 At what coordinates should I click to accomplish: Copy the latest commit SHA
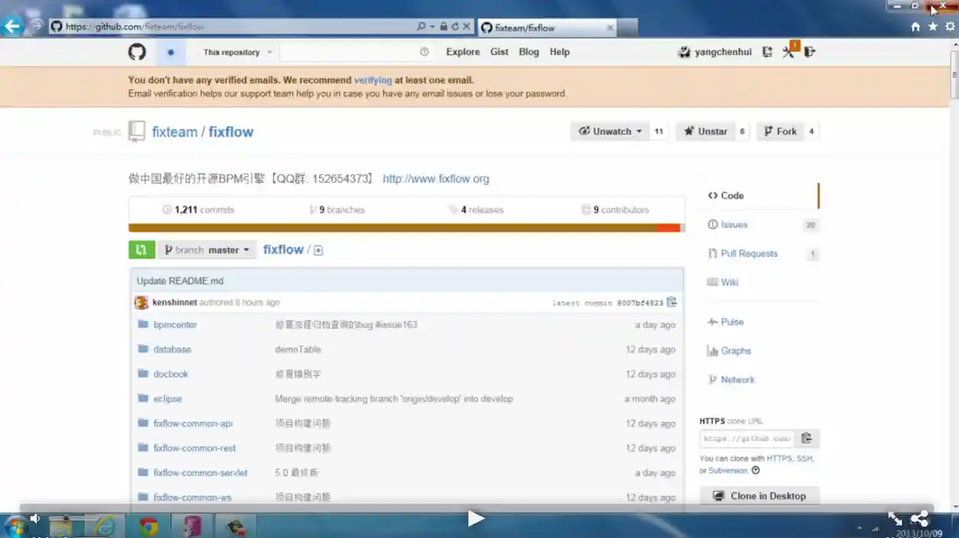(x=672, y=302)
